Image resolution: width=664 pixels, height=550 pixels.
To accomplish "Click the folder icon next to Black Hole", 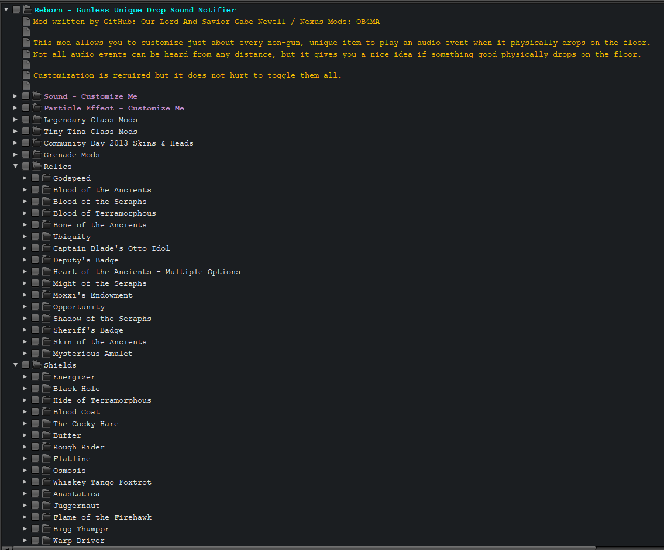I will [46, 389].
